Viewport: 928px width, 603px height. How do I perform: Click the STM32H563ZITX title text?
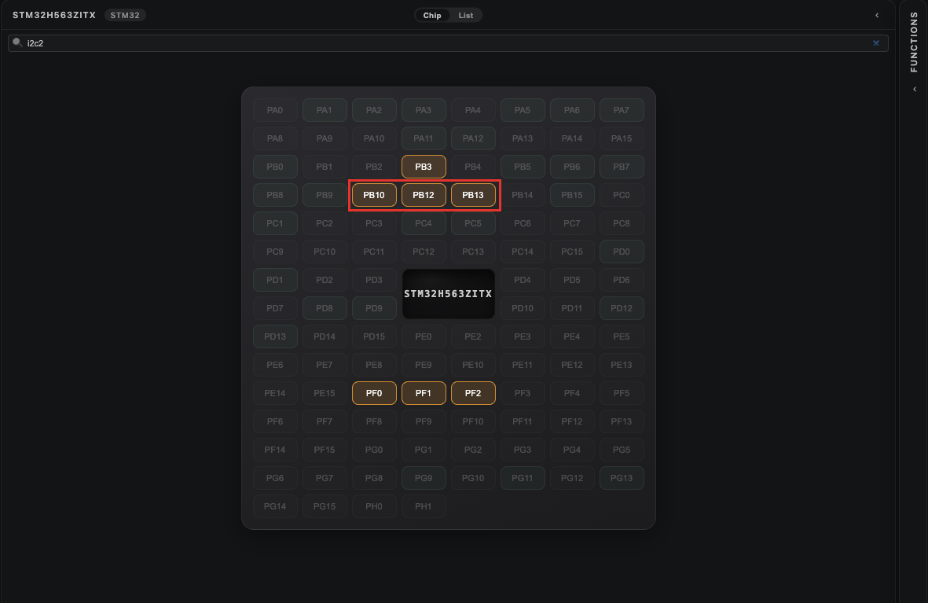(54, 16)
